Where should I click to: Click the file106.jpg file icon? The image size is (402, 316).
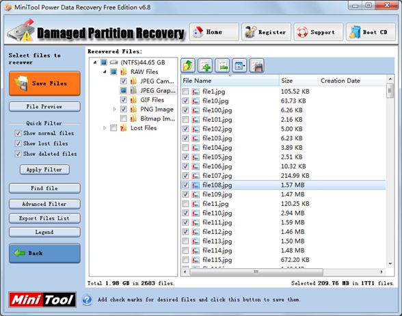[x=196, y=166]
